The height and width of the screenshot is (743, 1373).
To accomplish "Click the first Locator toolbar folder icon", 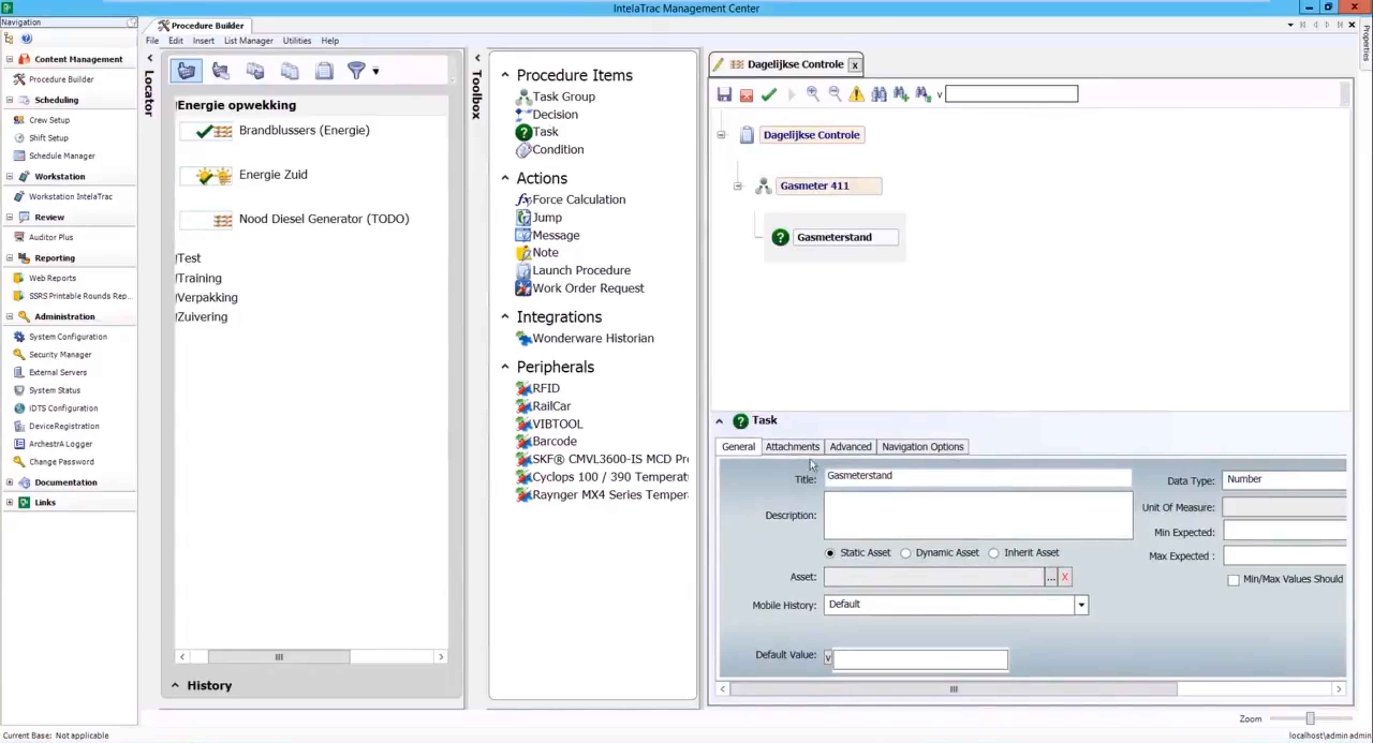I will coord(186,70).
